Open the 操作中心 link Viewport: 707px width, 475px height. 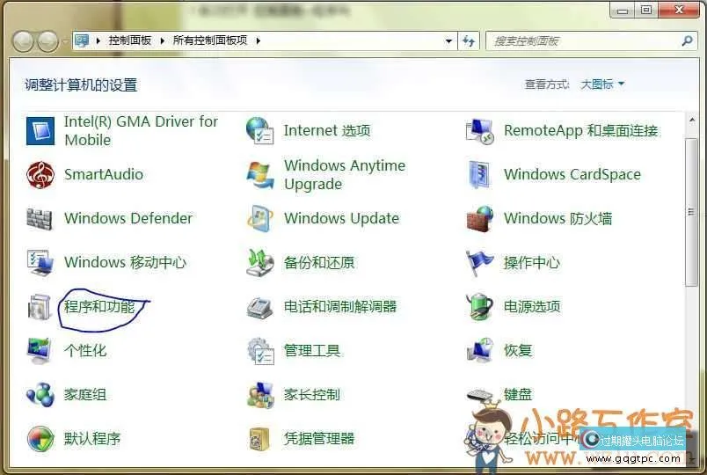pyautogui.click(x=532, y=262)
